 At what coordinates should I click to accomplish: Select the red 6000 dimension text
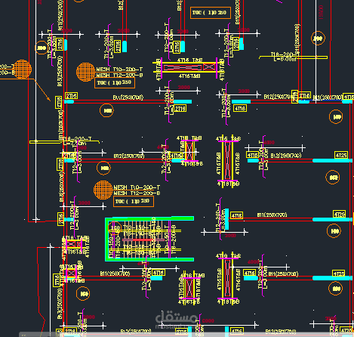[x=208, y=320]
